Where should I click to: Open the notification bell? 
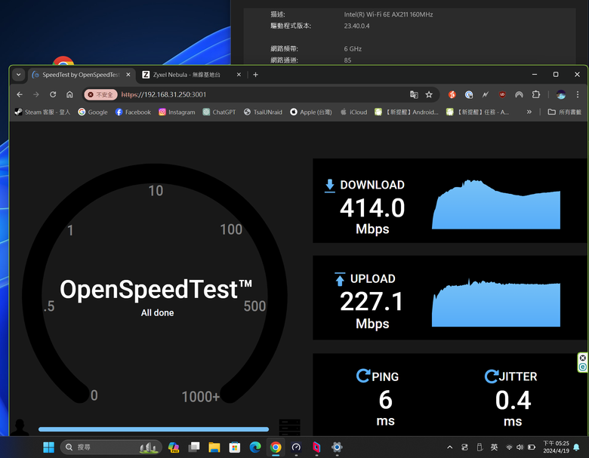click(x=577, y=447)
